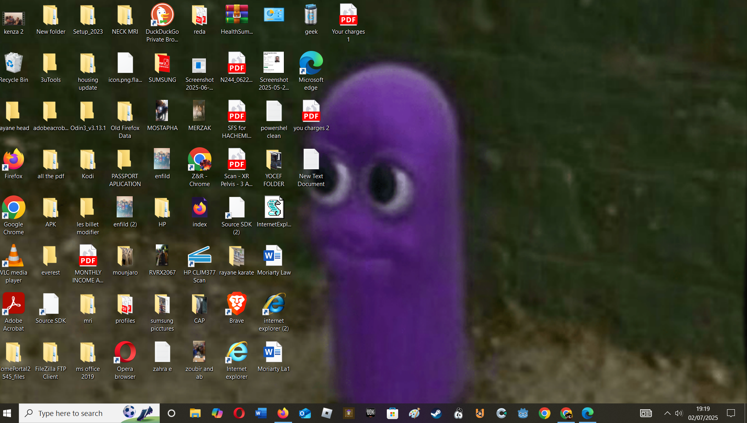Open internet explorer (2) shortcut
This screenshot has height=423, width=747.
coord(274,312)
